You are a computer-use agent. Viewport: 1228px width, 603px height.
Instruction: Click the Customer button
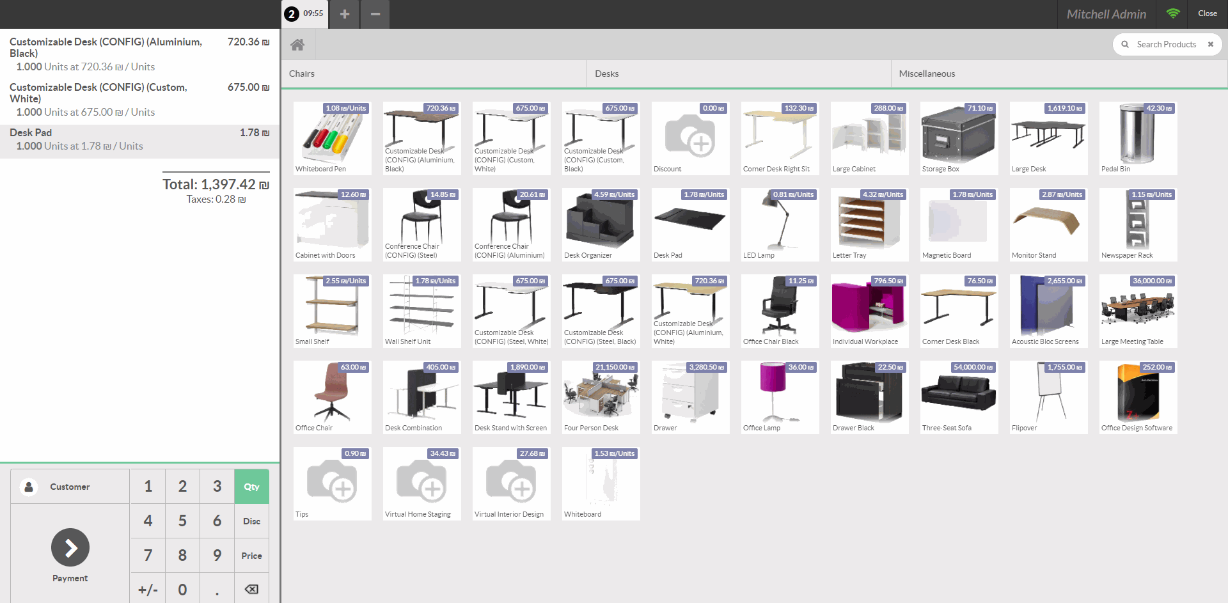click(70, 487)
